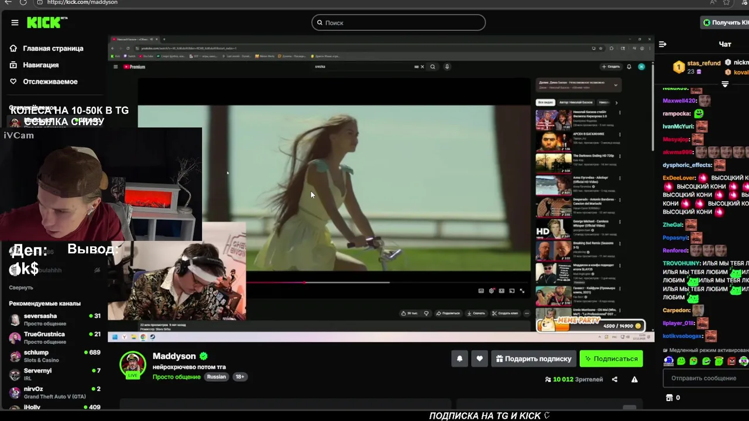Image resolution: width=749 pixels, height=421 pixels.
Task: Click YouTube search magnifier in stream
Action: [432, 67]
